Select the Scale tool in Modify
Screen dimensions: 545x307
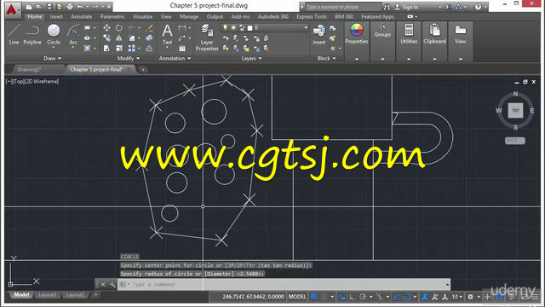(119, 49)
